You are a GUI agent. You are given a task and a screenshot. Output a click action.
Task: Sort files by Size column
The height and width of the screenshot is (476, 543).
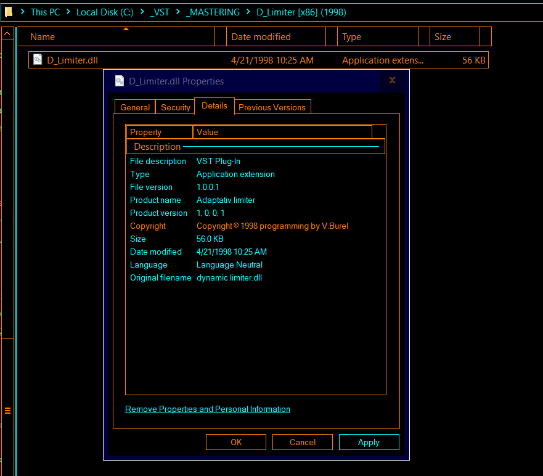click(455, 37)
